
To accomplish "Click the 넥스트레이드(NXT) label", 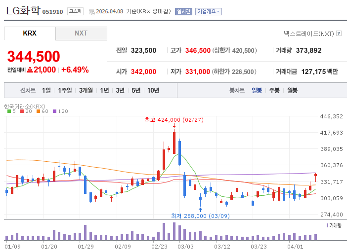I will (309, 34).
